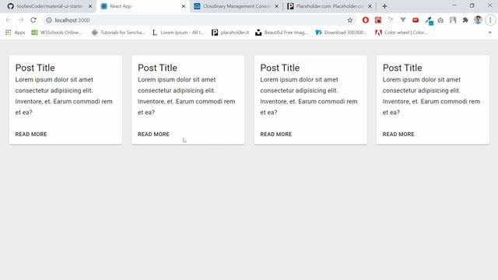The height and width of the screenshot is (280, 498).
Task: Open Tutorials for Sencha bookmark
Action: pos(118,33)
